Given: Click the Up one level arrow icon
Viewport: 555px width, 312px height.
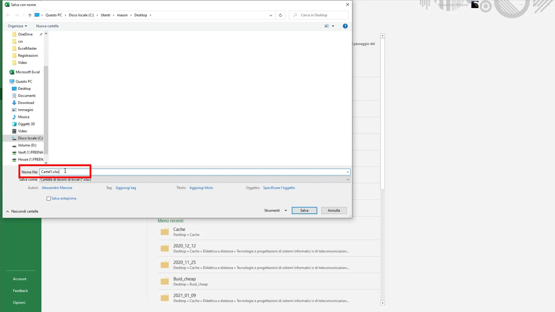Looking at the screenshot, I should pyautogui.click(x=30, y=15).
